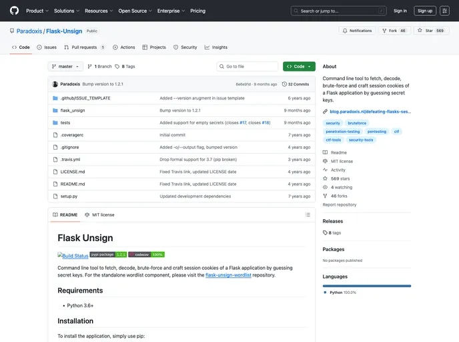Select the MIT license tab
Image resolution: width=459 pixels, height=342 pixels.
tap(99, 215)
